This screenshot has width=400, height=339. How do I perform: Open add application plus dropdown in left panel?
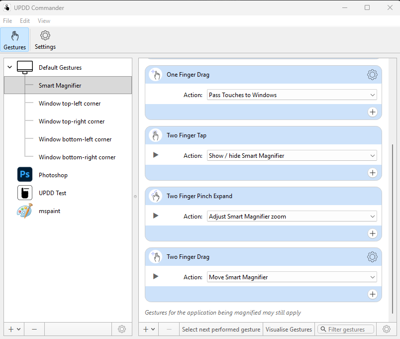(14, 330)
